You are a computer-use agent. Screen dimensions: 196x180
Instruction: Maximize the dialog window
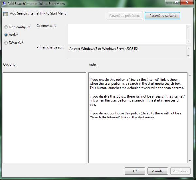point(177,2)
